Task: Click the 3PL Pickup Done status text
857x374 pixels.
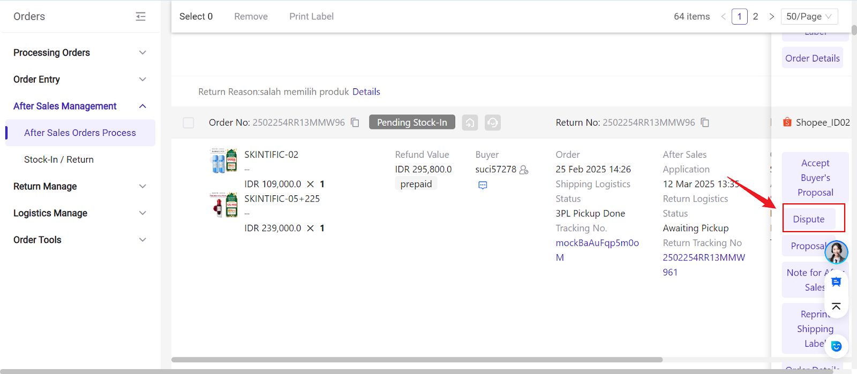Action: pos(590,213)
